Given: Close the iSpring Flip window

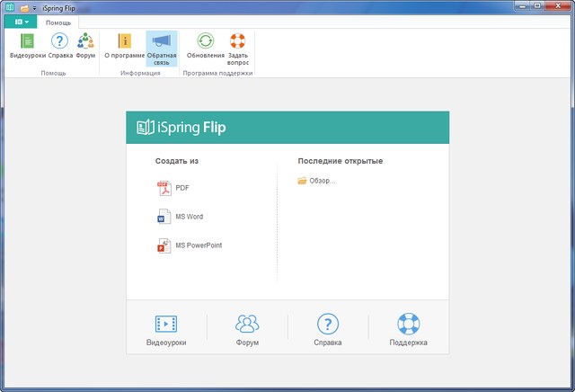Looking at the screenshot, I should tap(557, 6).
